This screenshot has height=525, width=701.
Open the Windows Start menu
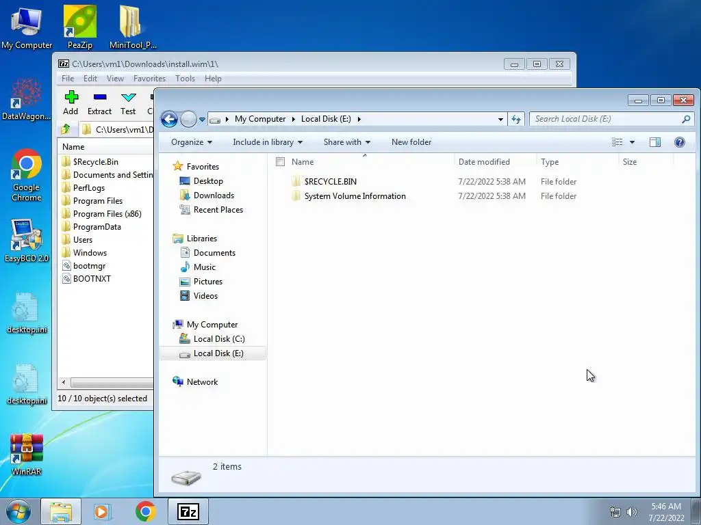pos(18,511)
